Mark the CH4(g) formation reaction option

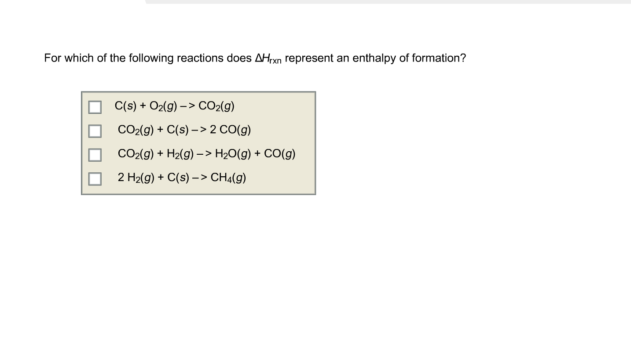click(95, 178)
